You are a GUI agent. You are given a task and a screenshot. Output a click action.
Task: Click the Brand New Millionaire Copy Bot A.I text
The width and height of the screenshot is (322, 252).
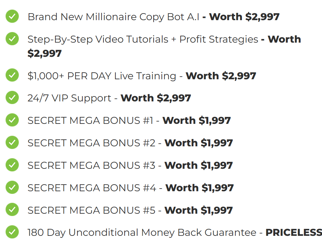click(114, 17)
